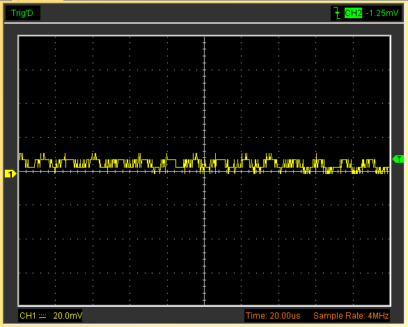Click the CH1 channel label
The height and width of the screenshot is (327, 408).
(28, 316)
